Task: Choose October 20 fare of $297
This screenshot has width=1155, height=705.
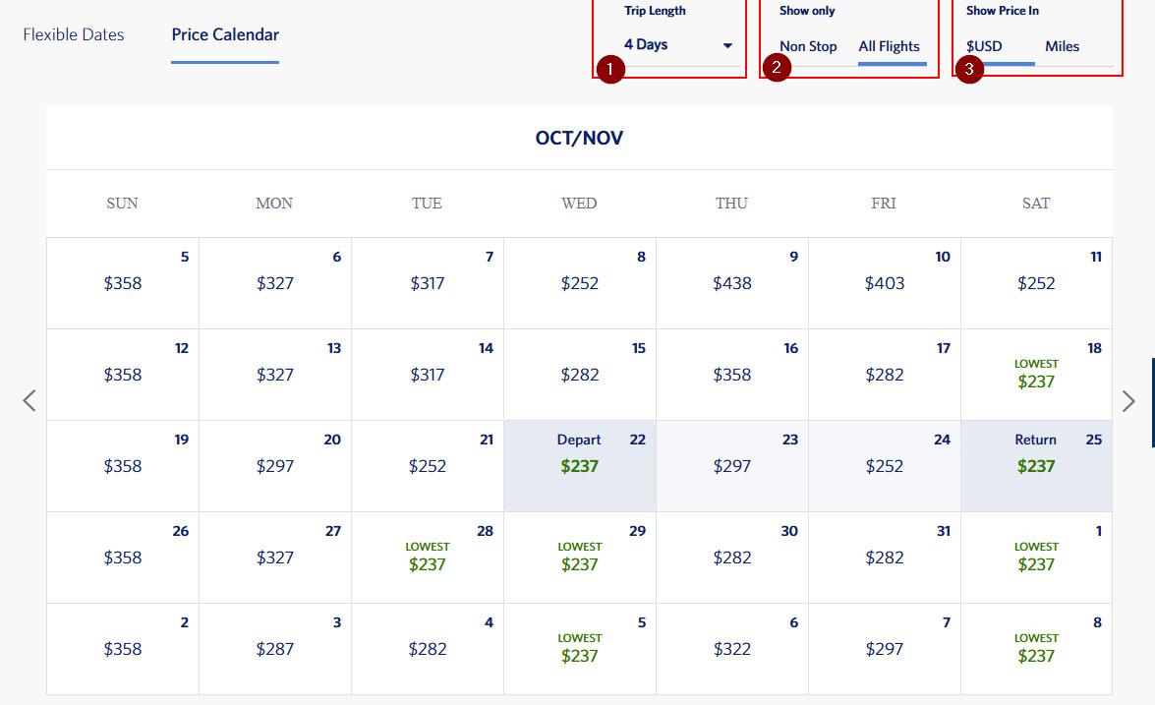Action: pos(275,466)
